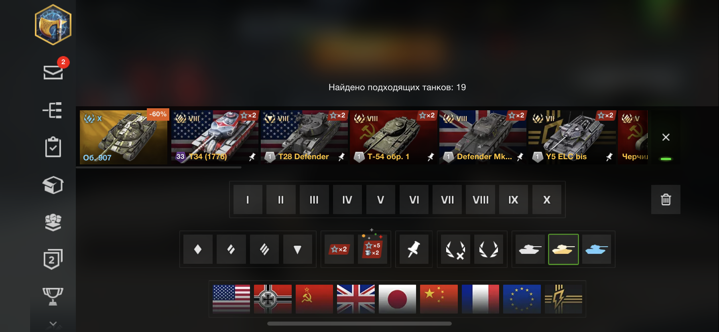Toggle the premium gold tank filter
The height and width of the screenshot is (332, 719).
563,249
